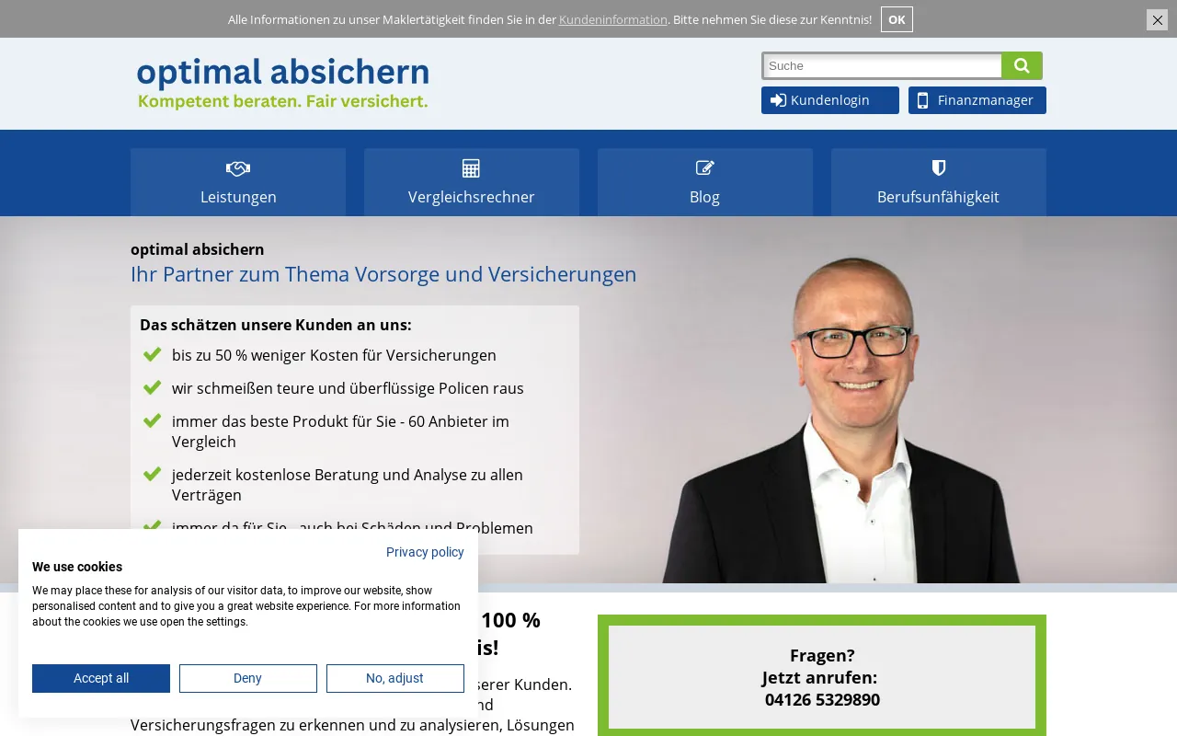
Task: Click the portrait photo of the advisor
Action: tap(841, 419)
